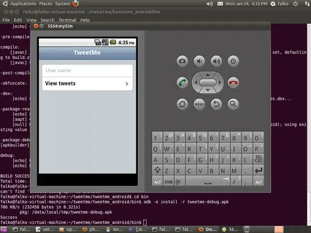Click the emulator power button
This screenshot has width=311, height=233.
pos(233,61)
